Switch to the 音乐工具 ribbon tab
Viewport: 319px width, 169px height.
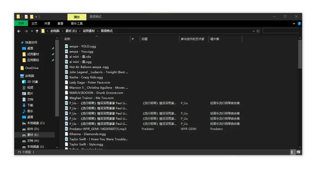(x=77, y=24)
